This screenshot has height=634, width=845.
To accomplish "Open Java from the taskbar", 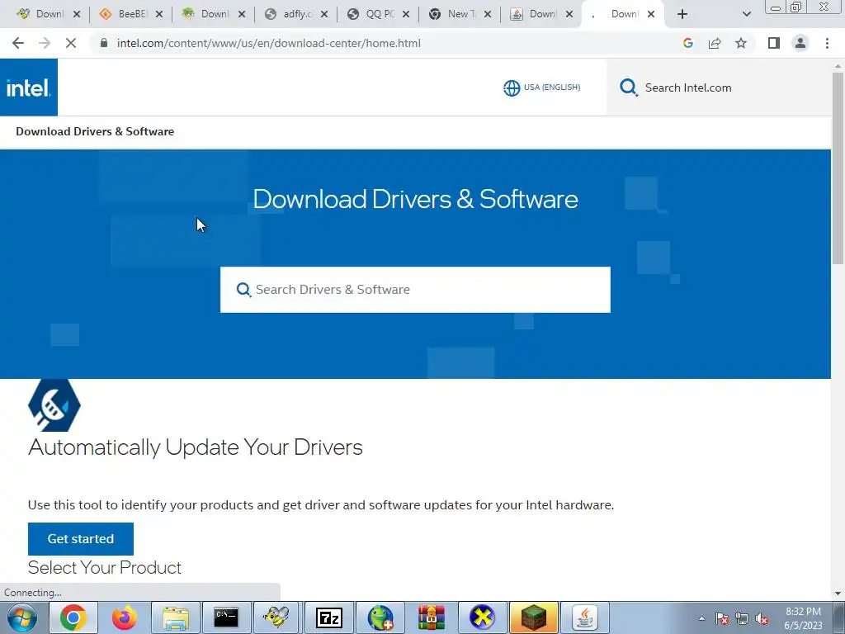I will click(585, 617).
